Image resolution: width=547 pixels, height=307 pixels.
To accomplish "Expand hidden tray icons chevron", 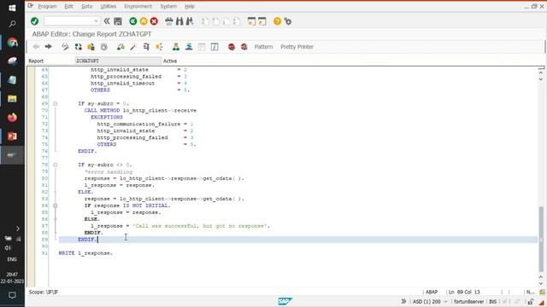I will [x=18, y=229].
